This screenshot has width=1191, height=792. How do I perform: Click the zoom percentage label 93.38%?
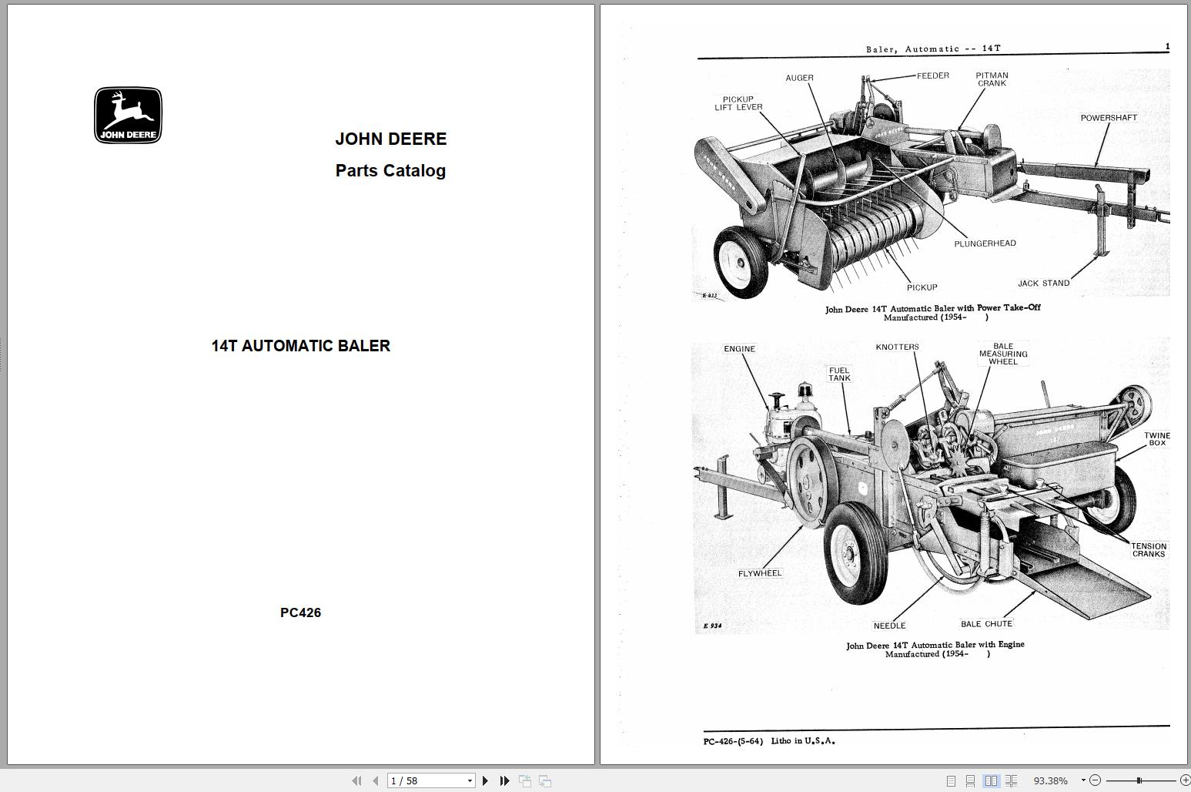pos(1052,780)
